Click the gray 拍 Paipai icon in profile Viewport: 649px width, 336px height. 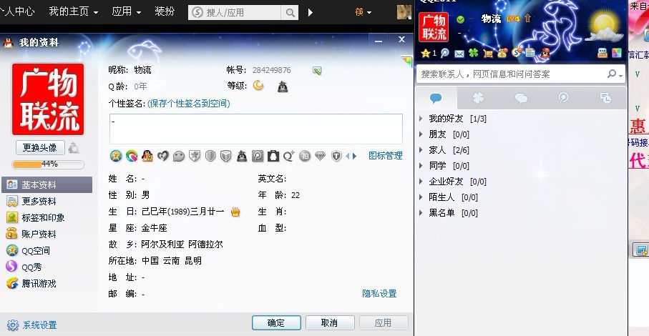[x=305, y=156]
